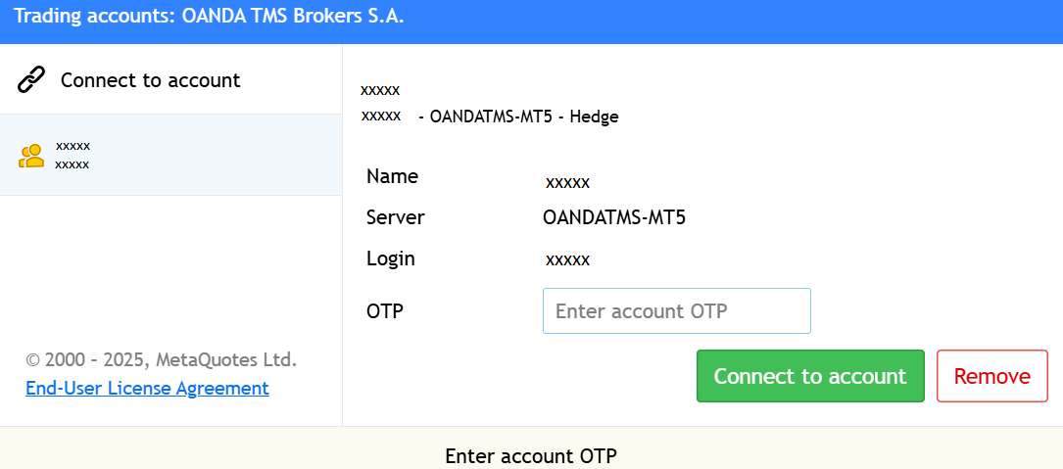Click the Trading accounts title bar text
1063x469 pixels.
pos(209,17)
